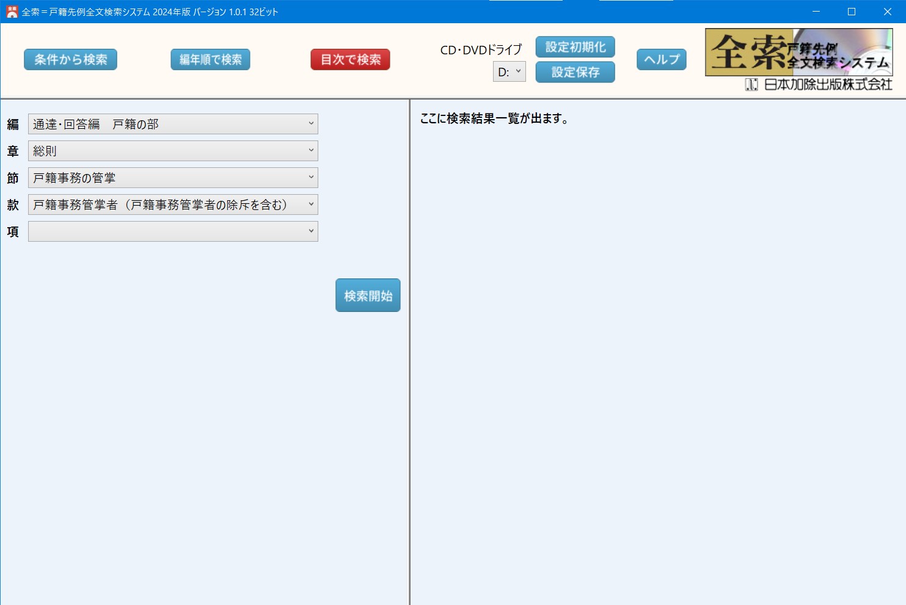Click the ここに検索結果一覧が出ます results pane text
906x605 pixels.
[494, 119]
